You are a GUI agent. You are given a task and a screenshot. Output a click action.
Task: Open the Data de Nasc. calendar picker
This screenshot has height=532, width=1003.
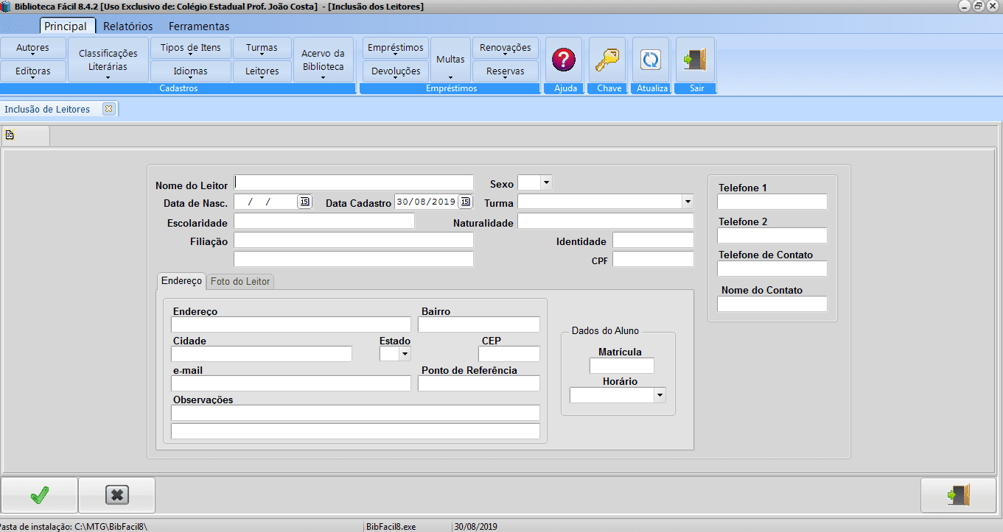point(304,202)
